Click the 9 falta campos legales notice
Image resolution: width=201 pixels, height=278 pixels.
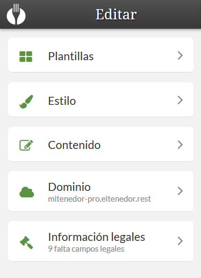coord(86,249)
